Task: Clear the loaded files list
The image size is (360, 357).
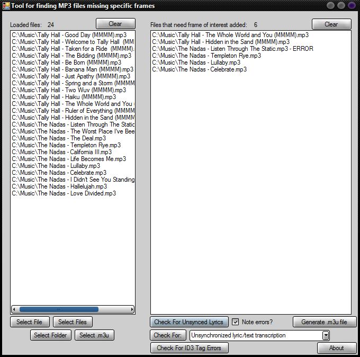Action: [115, 24]
